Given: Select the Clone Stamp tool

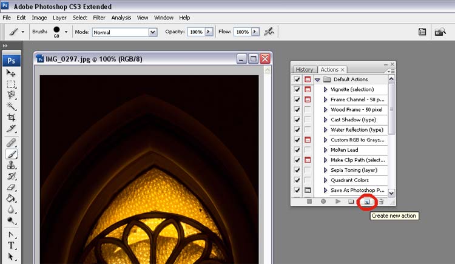Looking at the screenshot, I should coord(11,165).
